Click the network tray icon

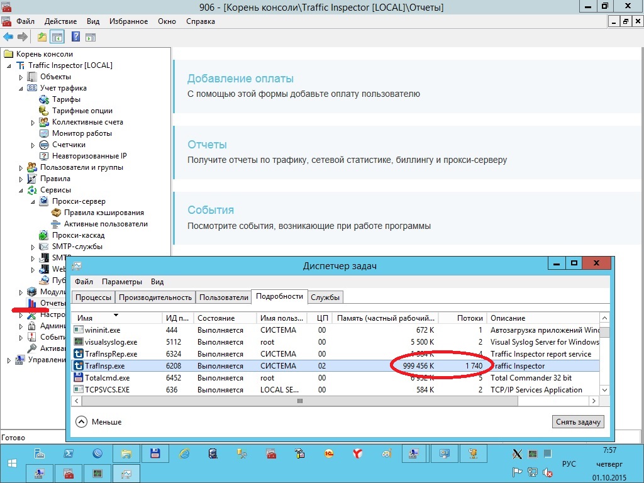pyautogui.click(x=532, y=473)
